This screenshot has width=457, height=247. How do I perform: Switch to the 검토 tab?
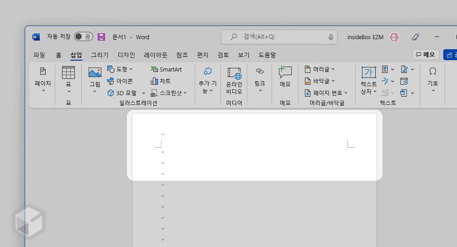[x=223, y=55]
